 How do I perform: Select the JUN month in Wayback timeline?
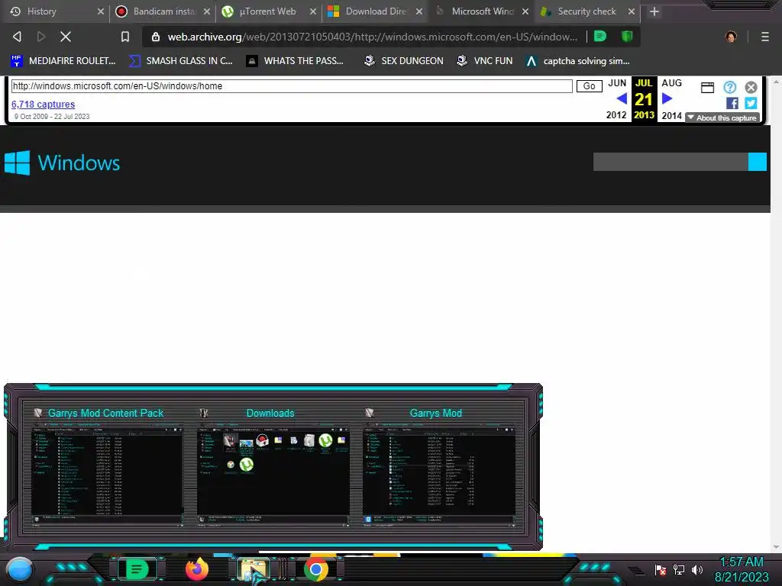[x=617, y=83]
